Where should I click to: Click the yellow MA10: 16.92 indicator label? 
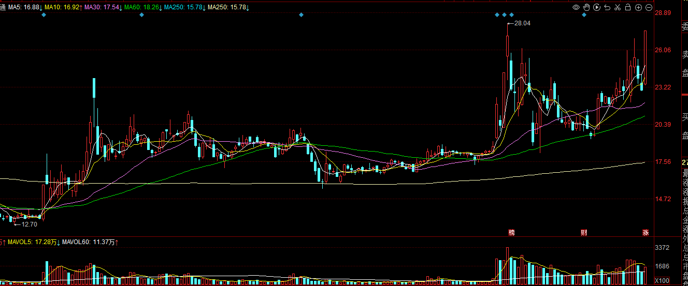pos(63,7)
